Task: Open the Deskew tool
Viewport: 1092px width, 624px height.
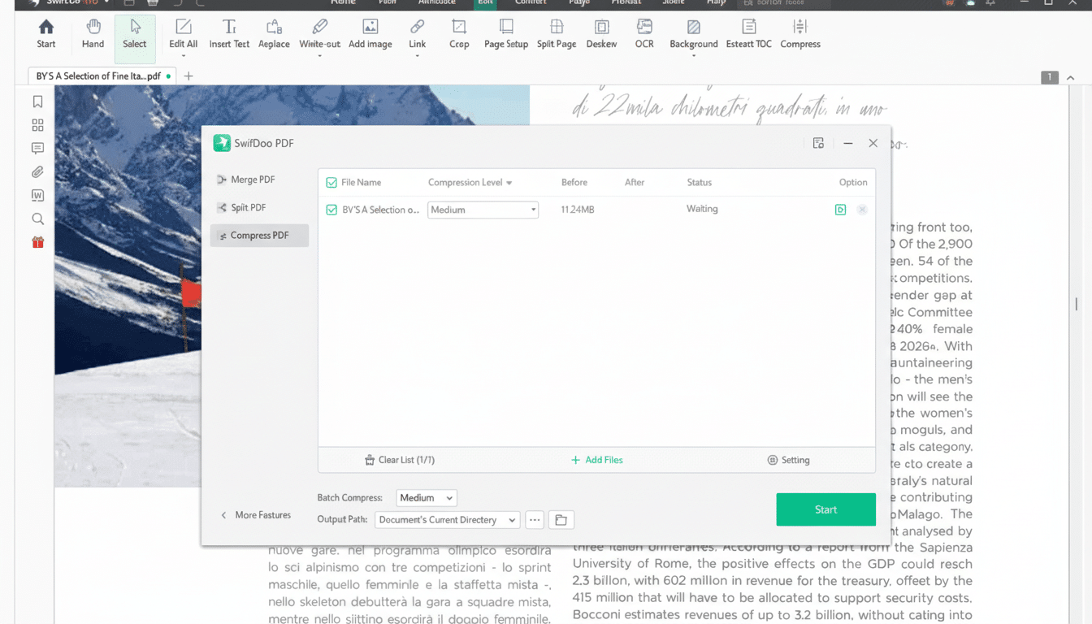Action: click(x=601, y=35)
